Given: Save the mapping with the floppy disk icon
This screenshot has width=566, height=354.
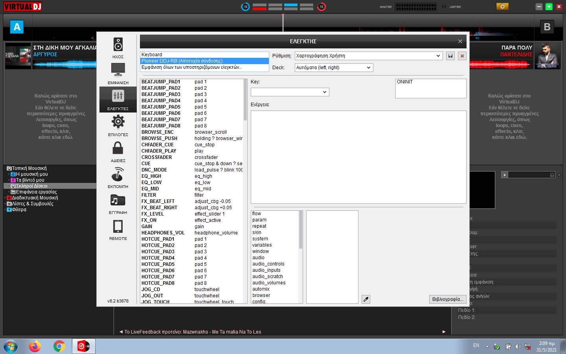Looking at the screenshot, I should pos(450,56).
